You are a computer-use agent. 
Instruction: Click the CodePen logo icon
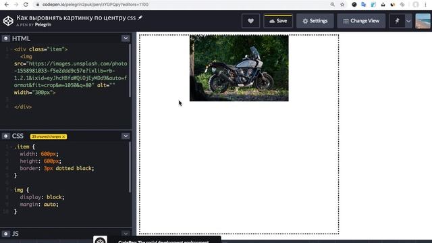click(8, 21)
